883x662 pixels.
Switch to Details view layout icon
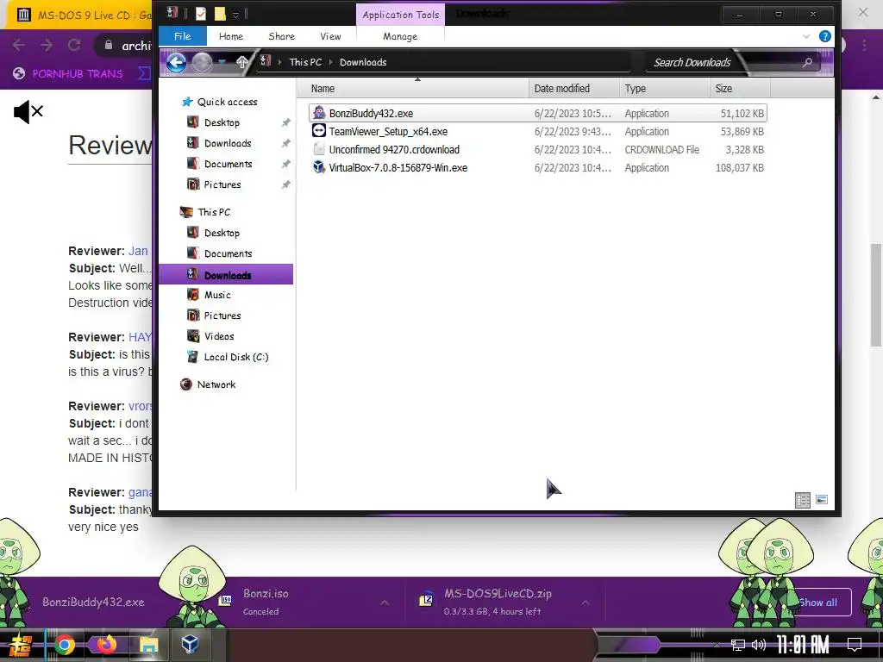click(803, 500)
